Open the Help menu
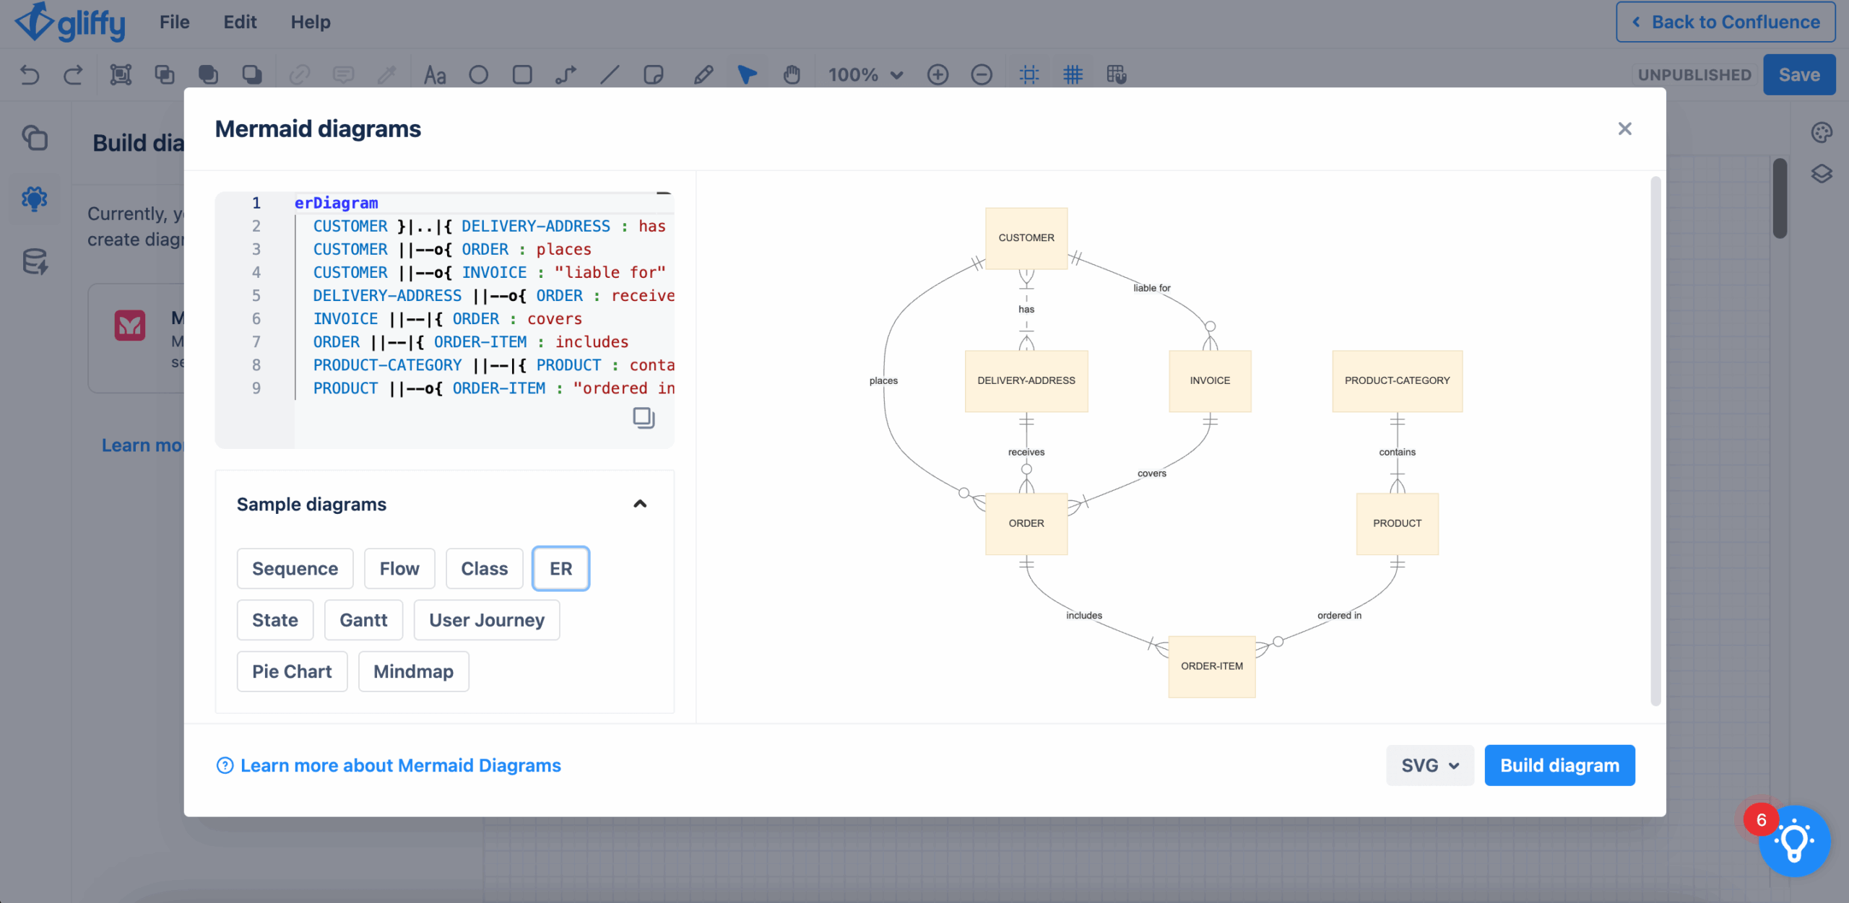The width and height of the screenshot is (1849, 903). coord(311,22)
